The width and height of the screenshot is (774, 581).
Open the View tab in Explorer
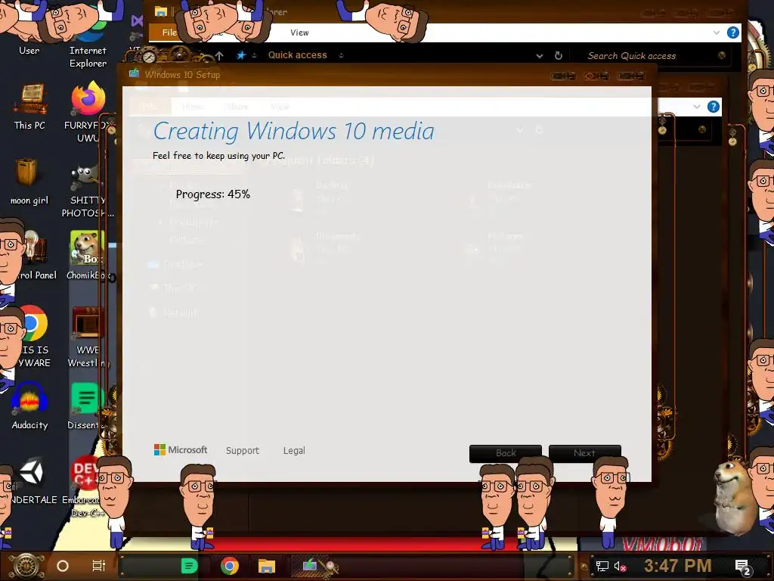pos(299,33)
